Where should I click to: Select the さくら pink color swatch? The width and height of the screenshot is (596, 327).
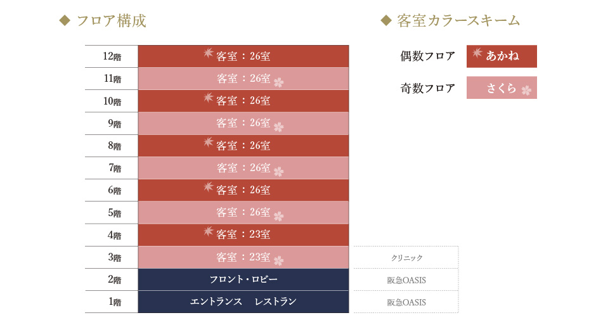(x=502, y=88)
